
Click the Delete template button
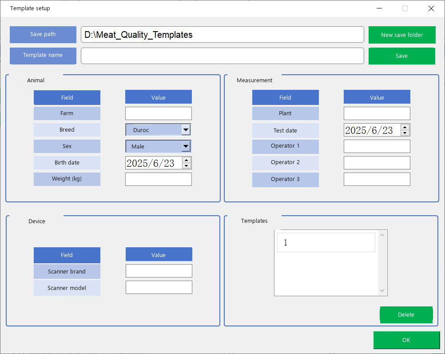[406, 314]
